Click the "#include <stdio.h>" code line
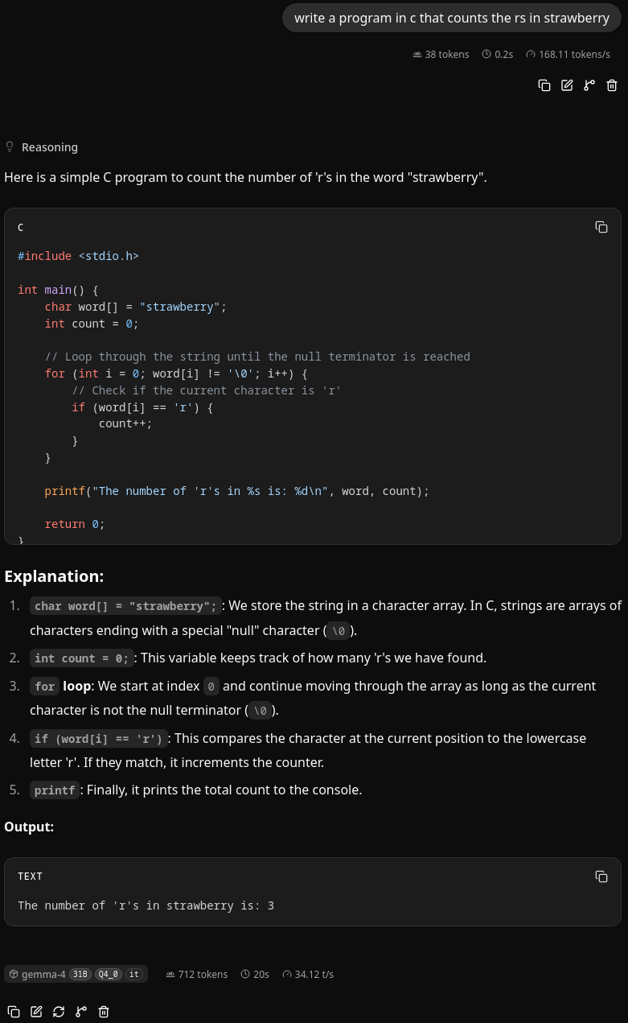Viewport: 628px width, 1023px height. (x=78, y=255)
